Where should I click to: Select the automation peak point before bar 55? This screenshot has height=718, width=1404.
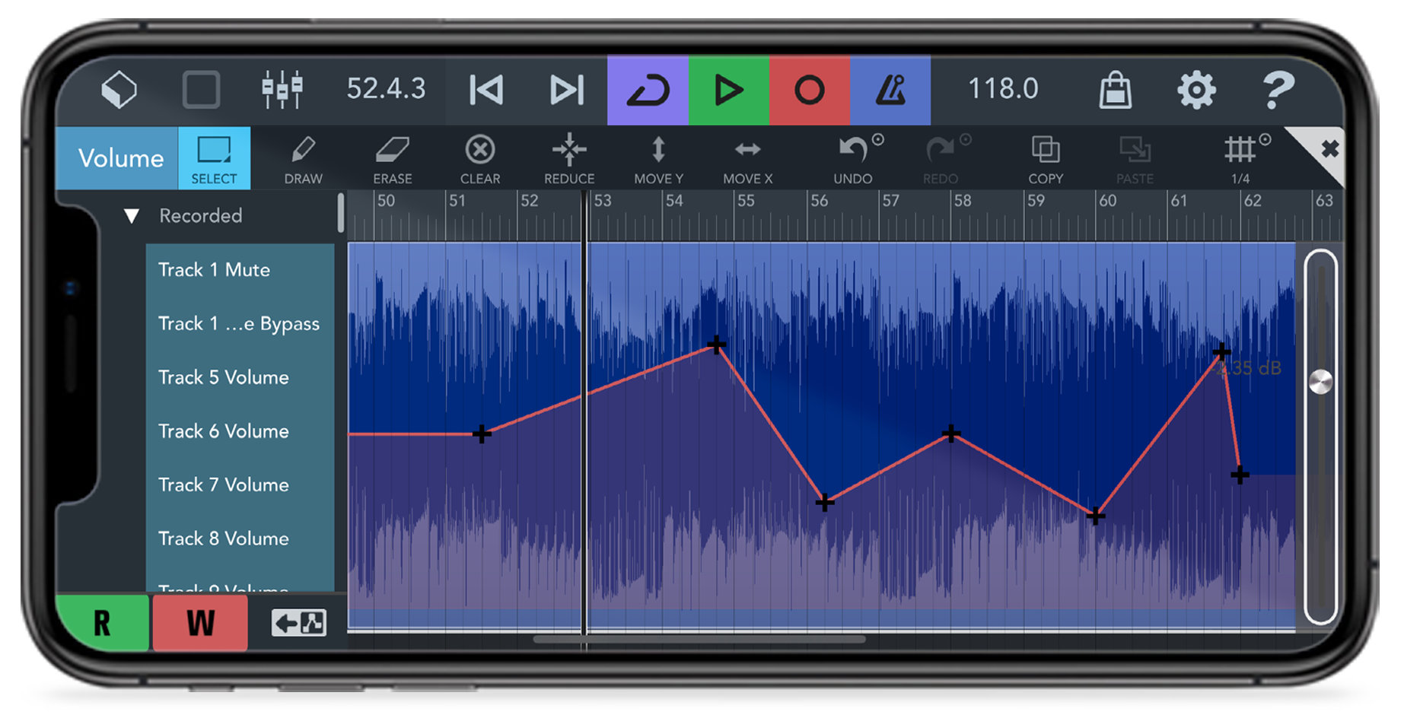(716, 345)
